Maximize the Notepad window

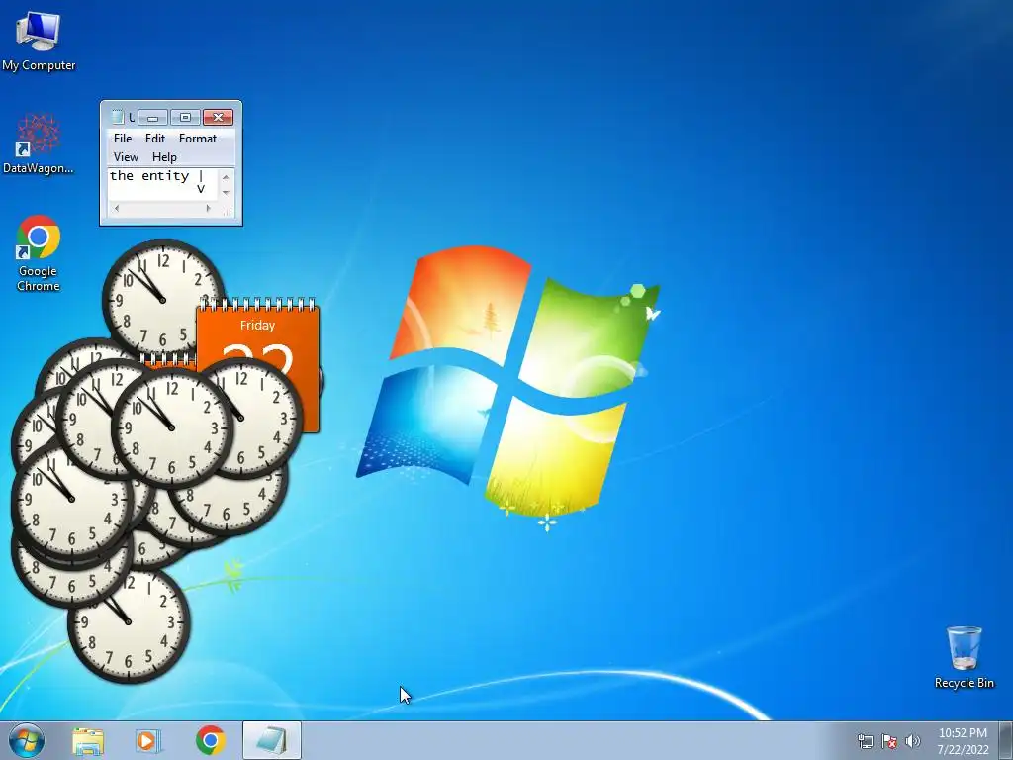(x=185, y=117)
